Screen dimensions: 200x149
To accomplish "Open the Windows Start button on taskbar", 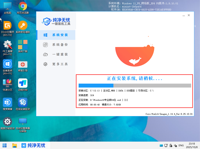I will 5,145.
